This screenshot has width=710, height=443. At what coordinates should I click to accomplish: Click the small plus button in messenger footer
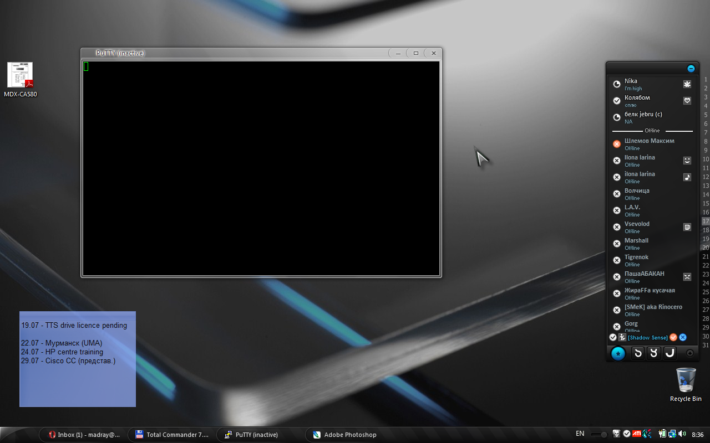(x=690, y=353)
